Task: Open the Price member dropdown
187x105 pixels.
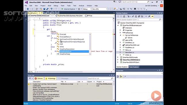Action: pos(100,15)
